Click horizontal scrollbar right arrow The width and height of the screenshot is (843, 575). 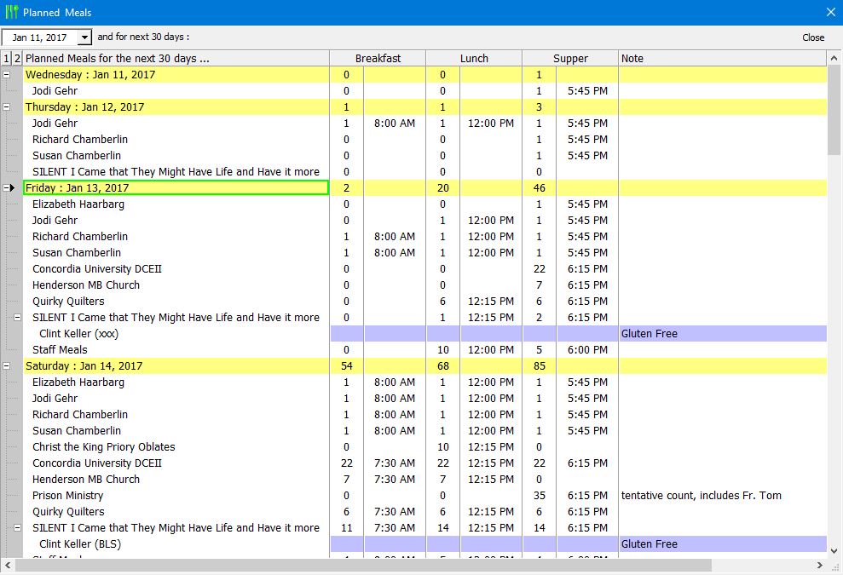point(819,565)
